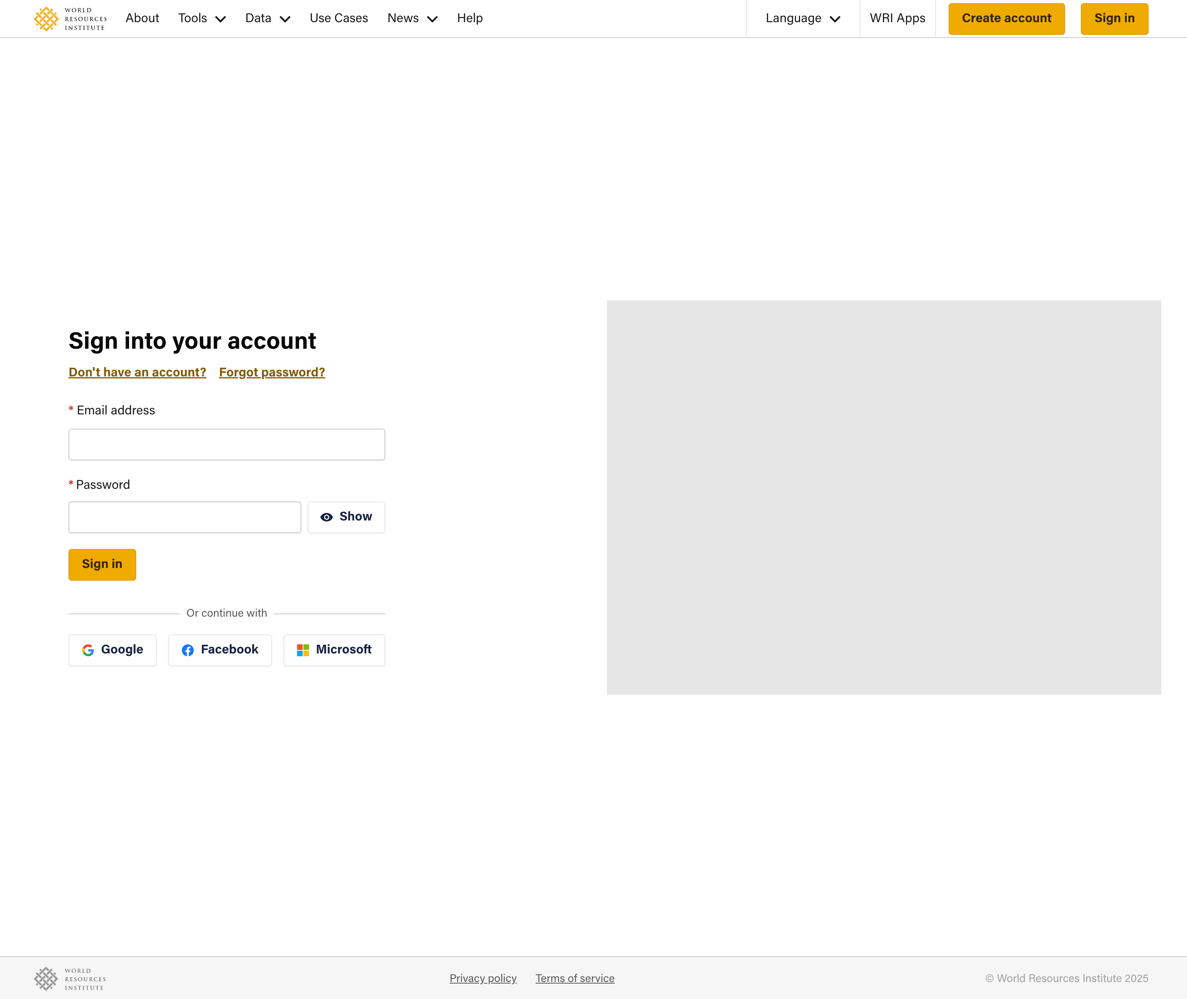Follow the Don't have an account? link
Image resolution: width=1187 pixels, height=999 pixels.
(137, 372)
